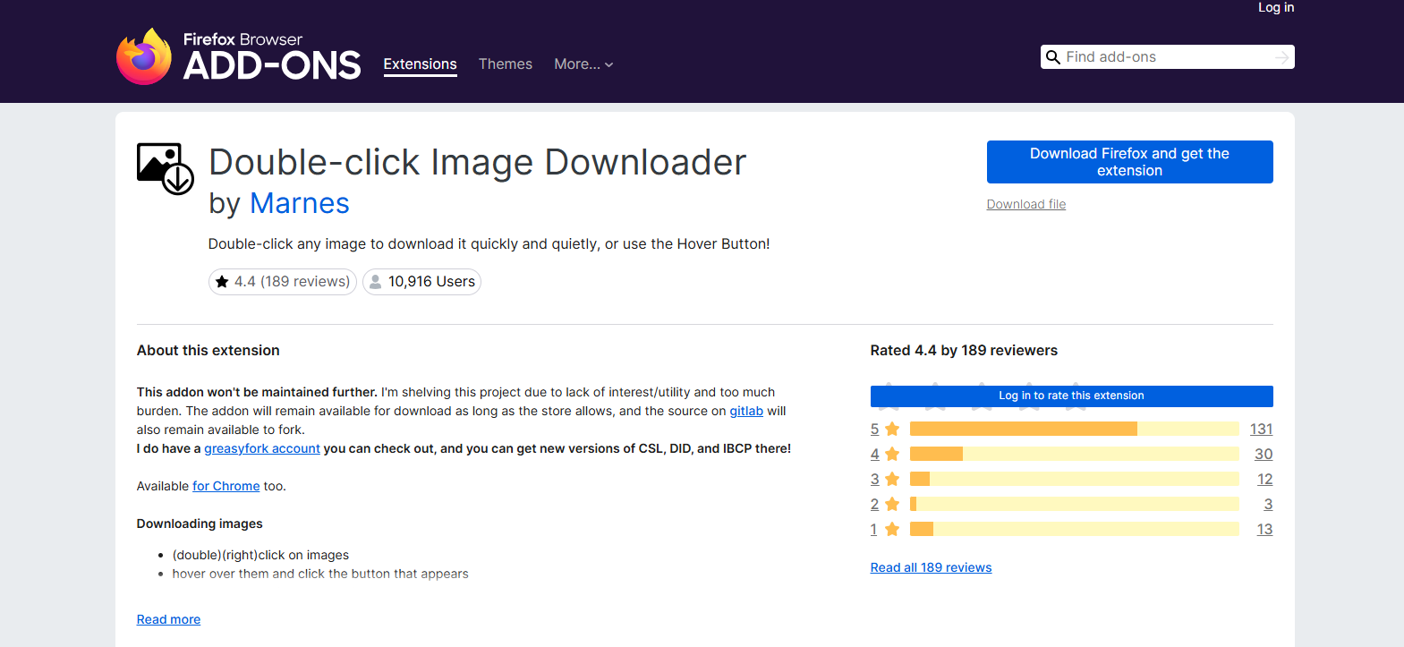The width and height of the screenshot is (1404, 647).
Task: Click the number 2 rating label
Action: click(x=875, y=505)
